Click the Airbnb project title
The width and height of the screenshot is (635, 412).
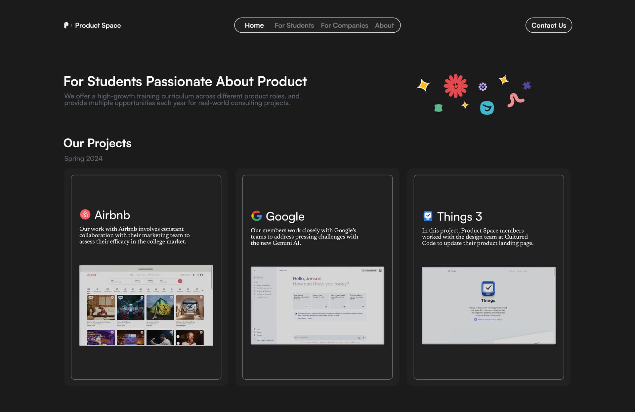112,215
